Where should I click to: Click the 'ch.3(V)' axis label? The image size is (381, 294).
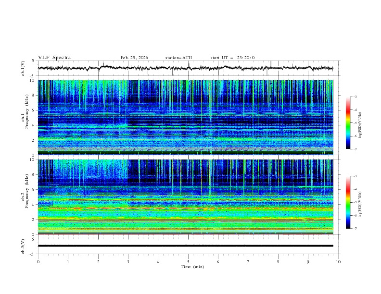(x=23, y=246)
